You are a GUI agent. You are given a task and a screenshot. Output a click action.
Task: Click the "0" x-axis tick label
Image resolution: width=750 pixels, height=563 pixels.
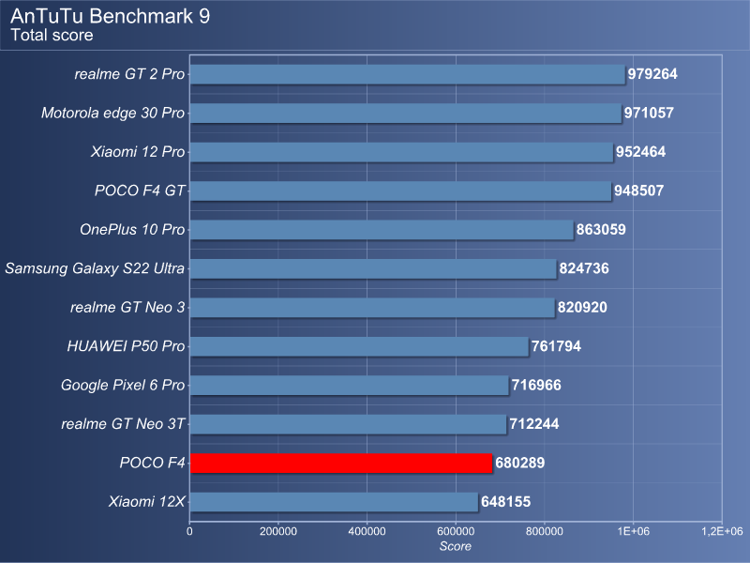[190, 531]
